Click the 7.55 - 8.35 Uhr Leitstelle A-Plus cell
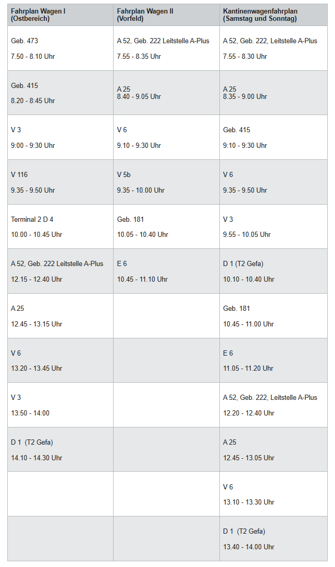This screenshot has height=567, width=335. [x=166, y=48]
